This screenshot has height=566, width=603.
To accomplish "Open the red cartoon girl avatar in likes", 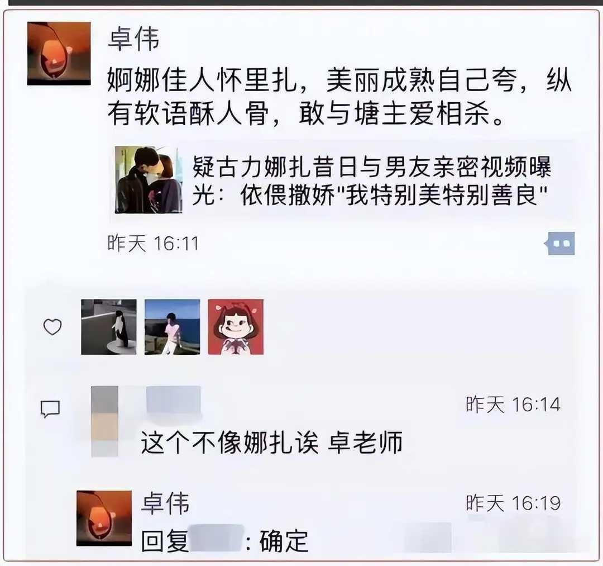I will [x=236, y=327].
